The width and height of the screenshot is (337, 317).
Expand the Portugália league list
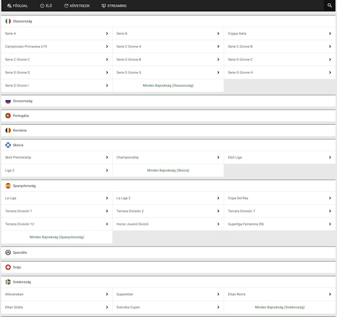point(168,116)
